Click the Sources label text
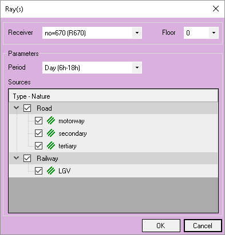The height and width of the screenshot is (235, 225). (x=19, y=82)
